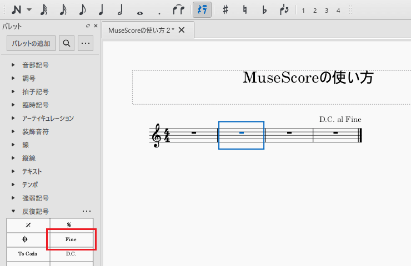This screenshot has height=266, width=411.
Task: Toggle rest input button
Action: click(x=202, y=9)
